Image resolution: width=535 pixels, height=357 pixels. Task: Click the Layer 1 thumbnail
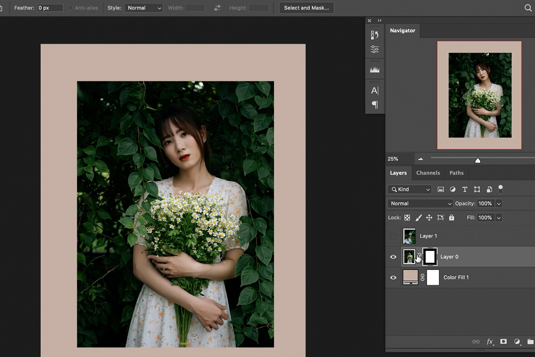(410, 236)
